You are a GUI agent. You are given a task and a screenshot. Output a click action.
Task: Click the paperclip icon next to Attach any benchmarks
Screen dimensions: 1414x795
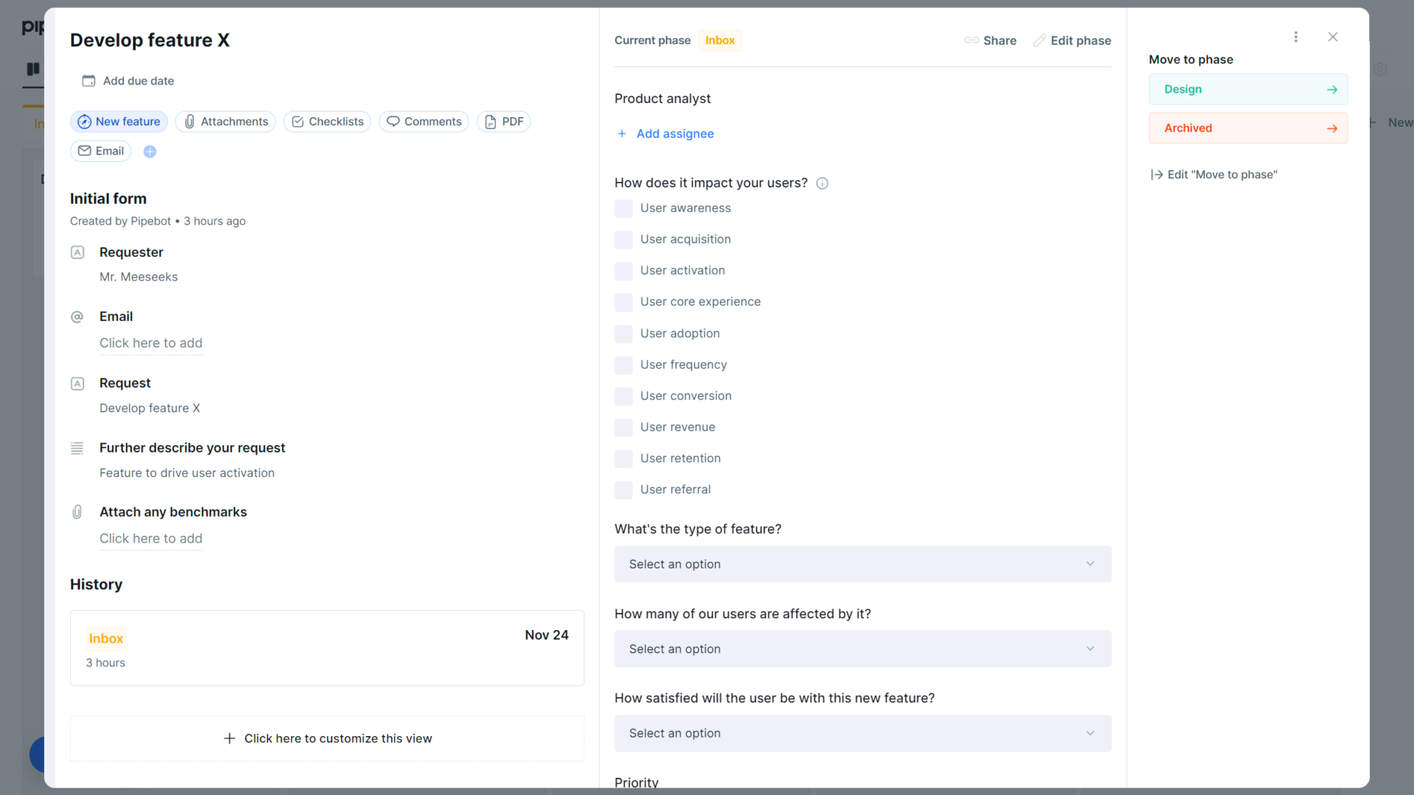pos(77,512)
